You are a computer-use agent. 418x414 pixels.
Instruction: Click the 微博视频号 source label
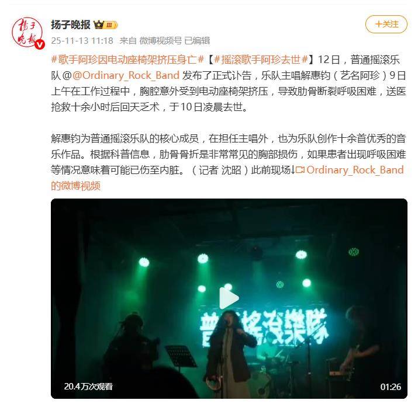pos(161,41)
